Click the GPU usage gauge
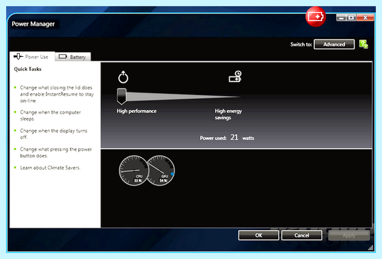382x259 pixels. (161, 170)
